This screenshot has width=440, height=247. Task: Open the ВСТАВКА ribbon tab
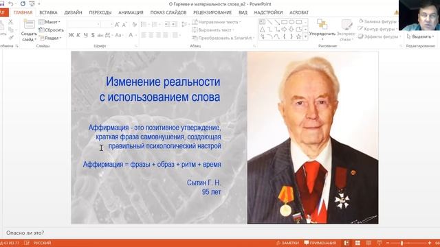pyautogui.click(x=48, y=12)
